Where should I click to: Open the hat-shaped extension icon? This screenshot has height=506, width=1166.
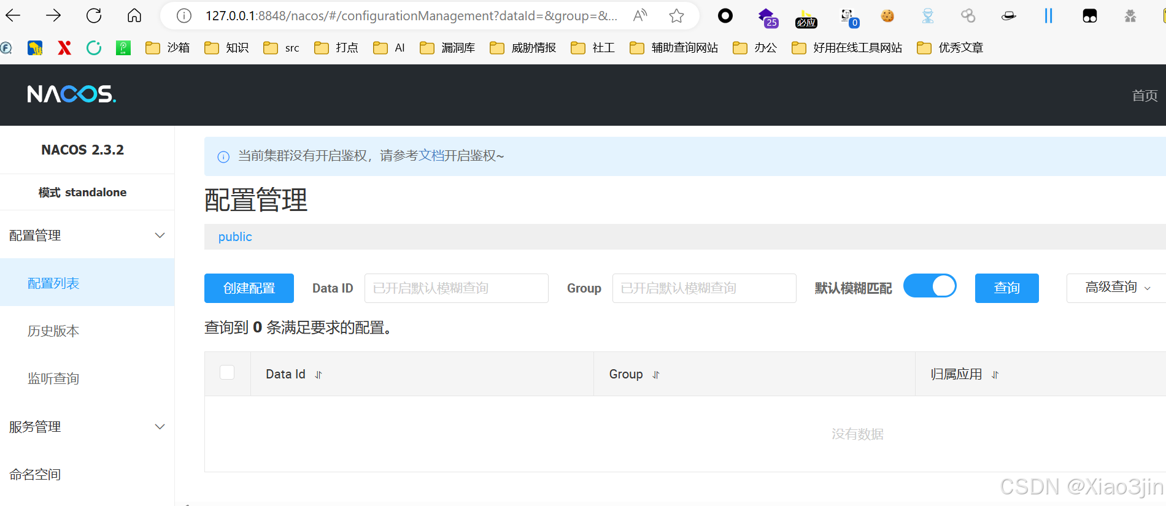point(1008,16)
